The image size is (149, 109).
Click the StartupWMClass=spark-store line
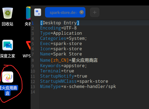click(74, 81)
